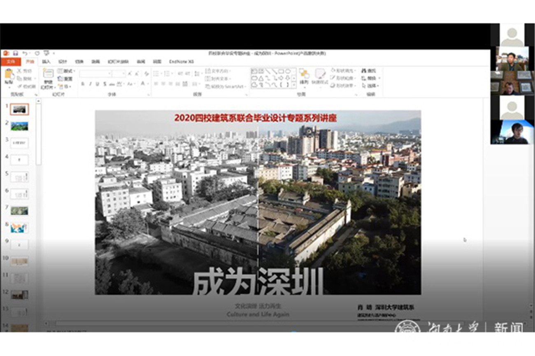This screenshot has width=535, height=356.
Task: Select slide 2 thumbnail in the slide panel
Action: pyautogui.click(x=20, y=126)
